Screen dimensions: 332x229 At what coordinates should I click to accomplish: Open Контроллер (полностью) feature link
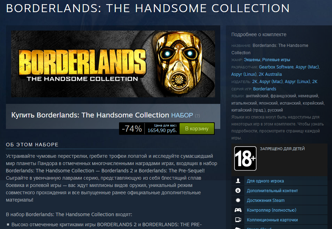[271, 210]
